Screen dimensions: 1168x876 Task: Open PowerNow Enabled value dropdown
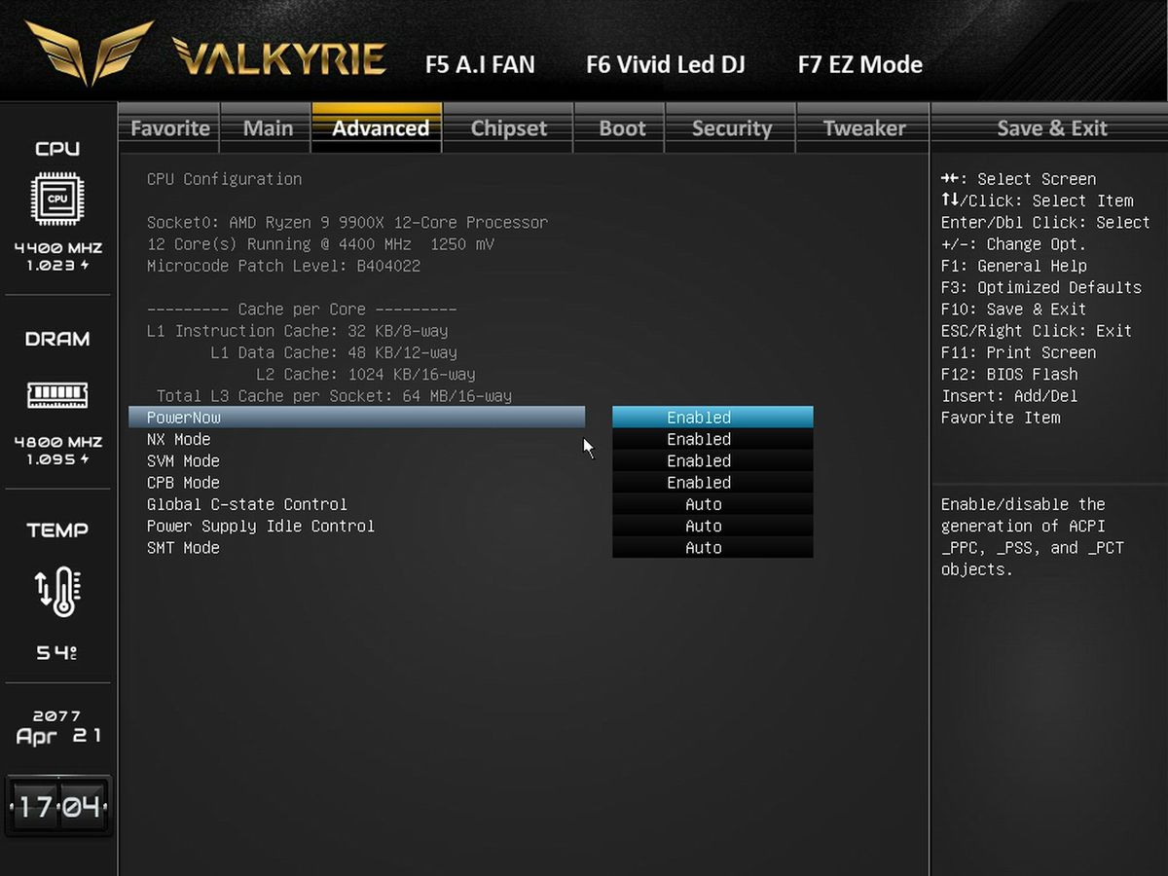(x=712, y=418)
